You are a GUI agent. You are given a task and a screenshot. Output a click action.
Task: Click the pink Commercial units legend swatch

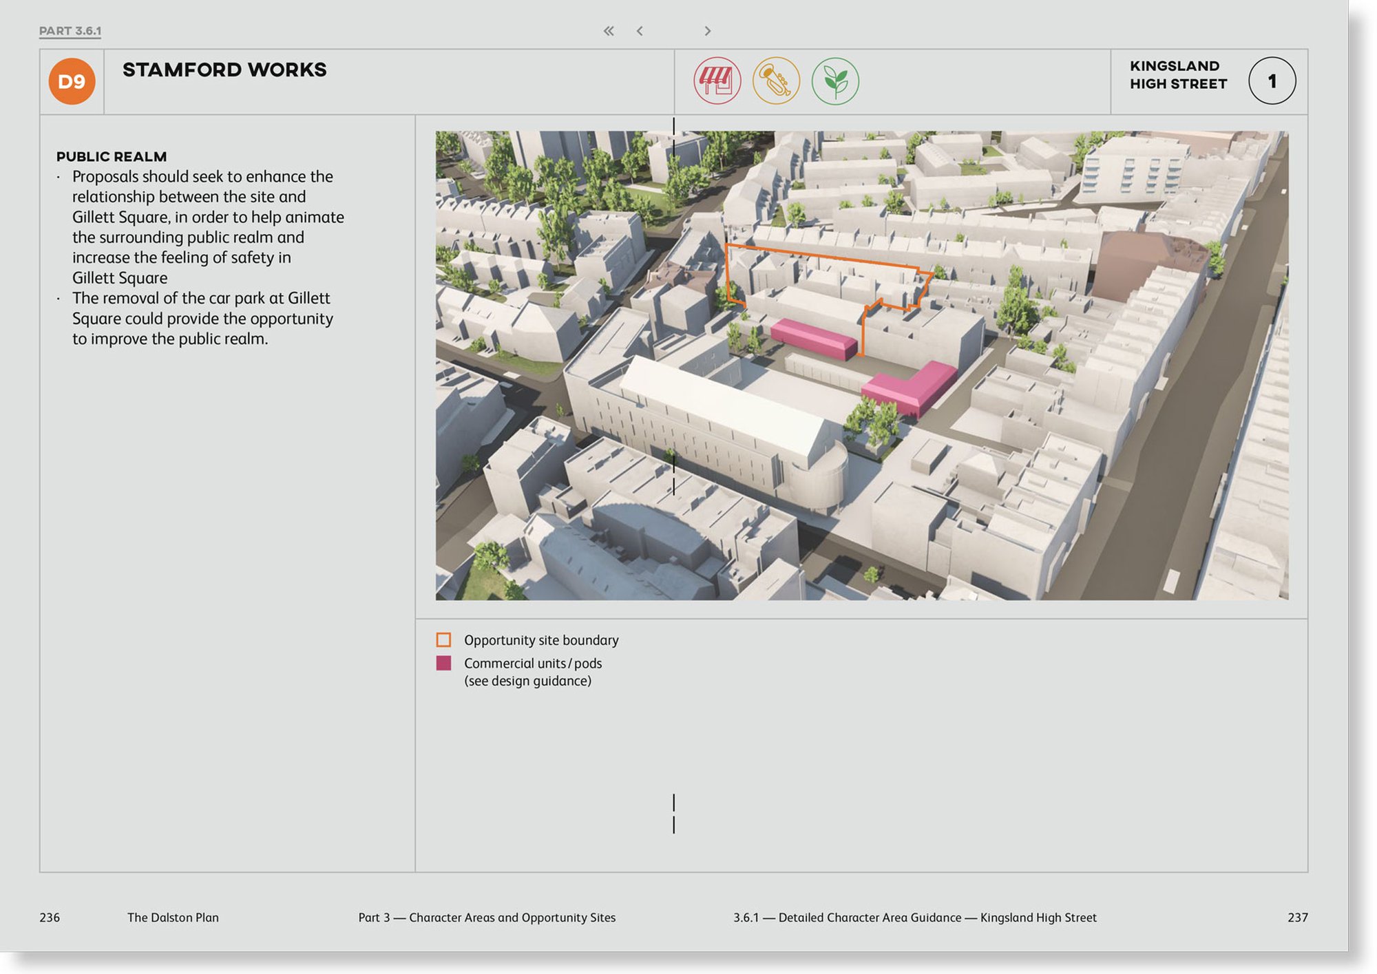(x=444, y=664)
